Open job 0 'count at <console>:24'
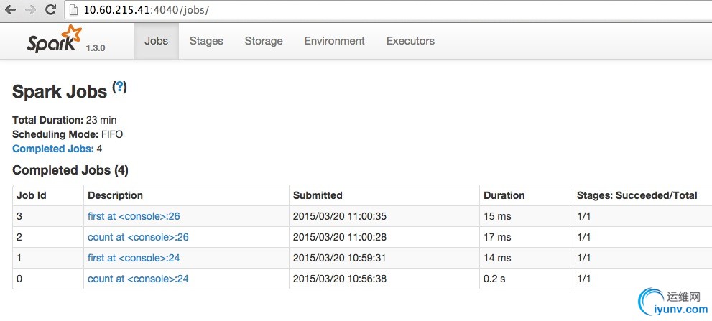Screen dimensions: 712x321 (138, 279)
